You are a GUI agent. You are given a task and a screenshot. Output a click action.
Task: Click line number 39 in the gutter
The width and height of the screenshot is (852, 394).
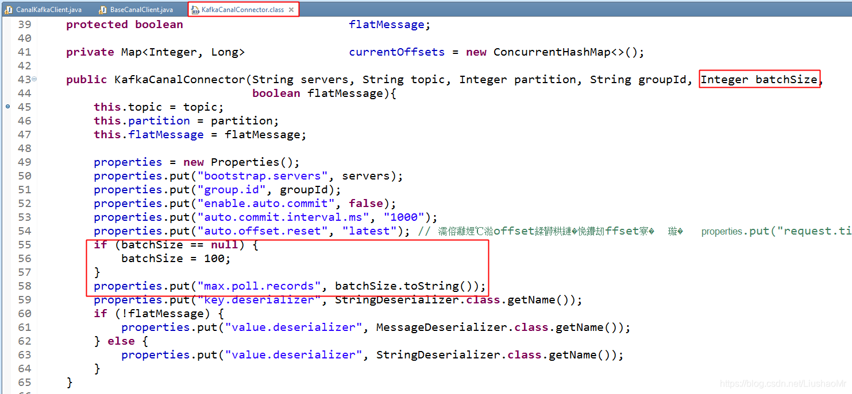point(24,25)
